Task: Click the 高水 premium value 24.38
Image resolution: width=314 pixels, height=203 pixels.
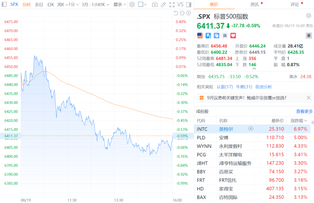Action: click(x=306, y=77)
